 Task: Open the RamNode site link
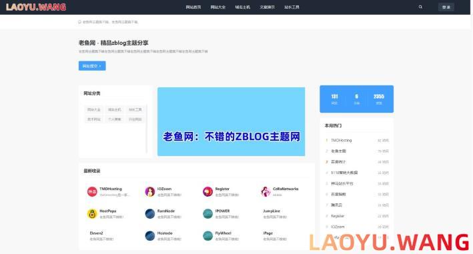(x=166, y=211)
